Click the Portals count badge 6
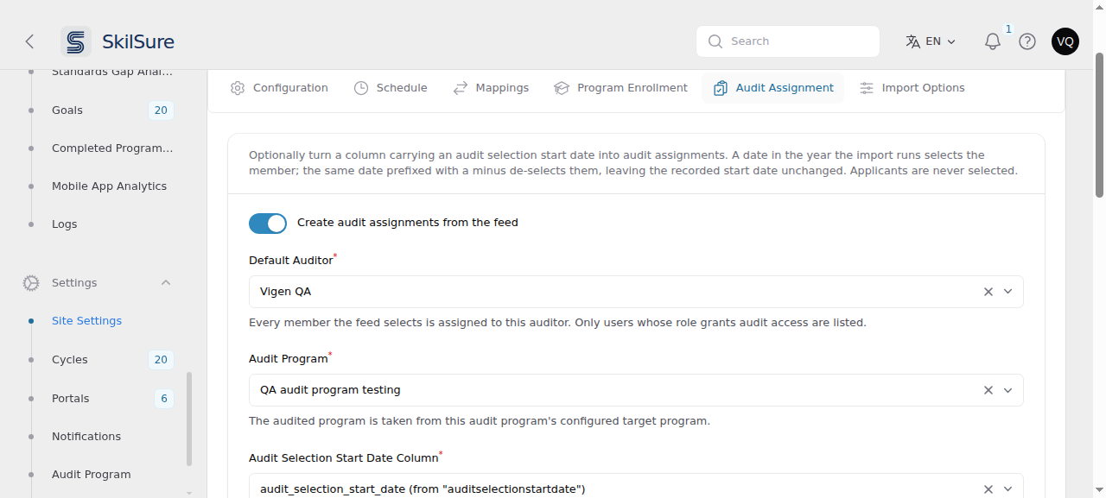Viewport: 1106px width, 498px height. pos(164,399)
